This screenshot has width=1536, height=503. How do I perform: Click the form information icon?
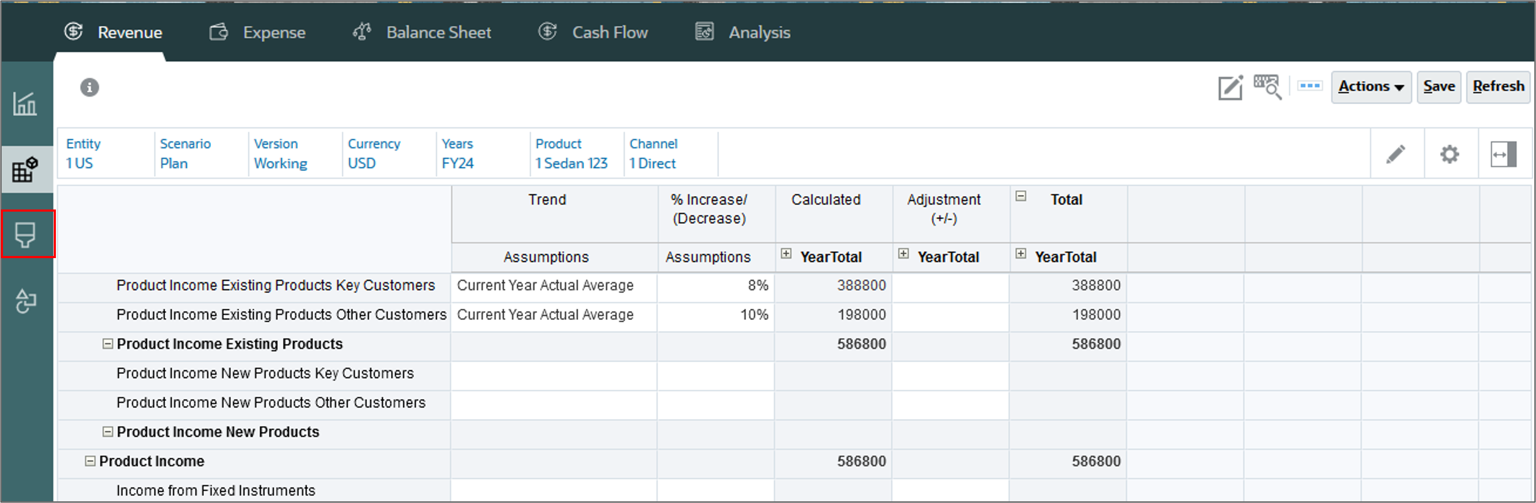(90, 87)
